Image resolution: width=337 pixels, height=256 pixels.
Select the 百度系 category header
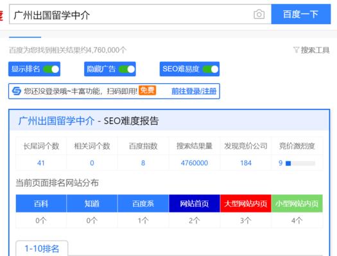pyautogui.click(x=143, y=204)
